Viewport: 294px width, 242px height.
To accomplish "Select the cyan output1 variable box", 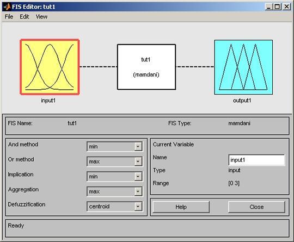I will [x=243, y=67].
